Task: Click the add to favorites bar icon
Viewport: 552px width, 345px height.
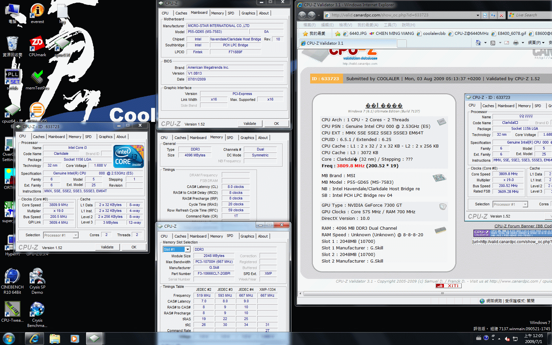Action: (x=337, y=34)
